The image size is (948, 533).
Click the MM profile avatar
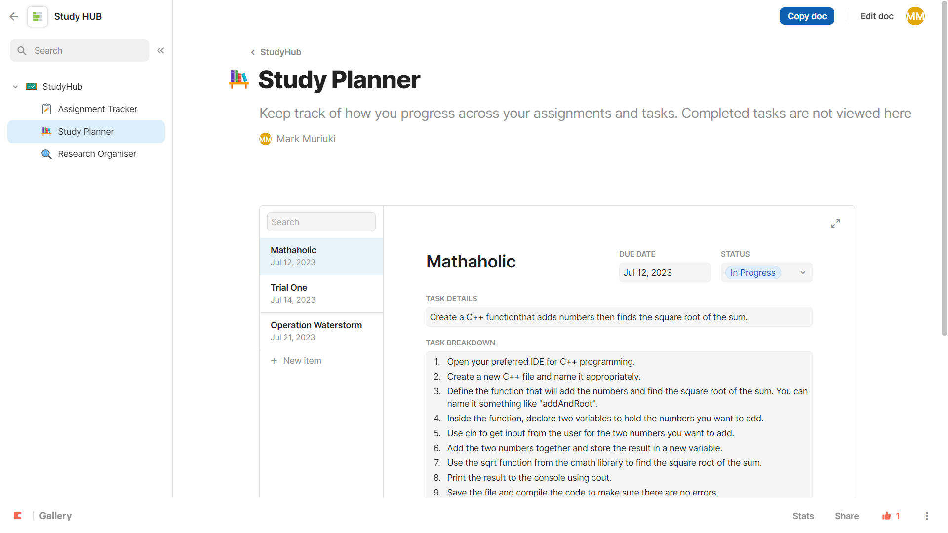tap(915, 16)
